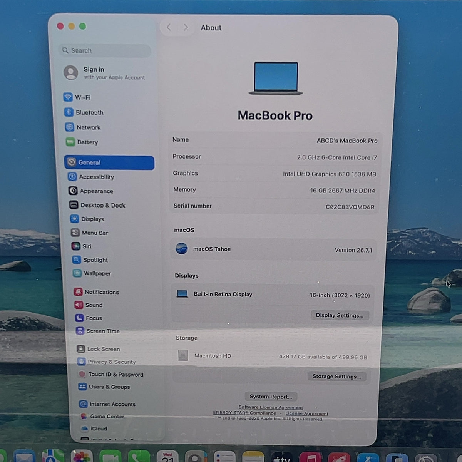Screen dimensions: 462x462
Task: Open Calendar from the Dock
Action: point(167,457)
